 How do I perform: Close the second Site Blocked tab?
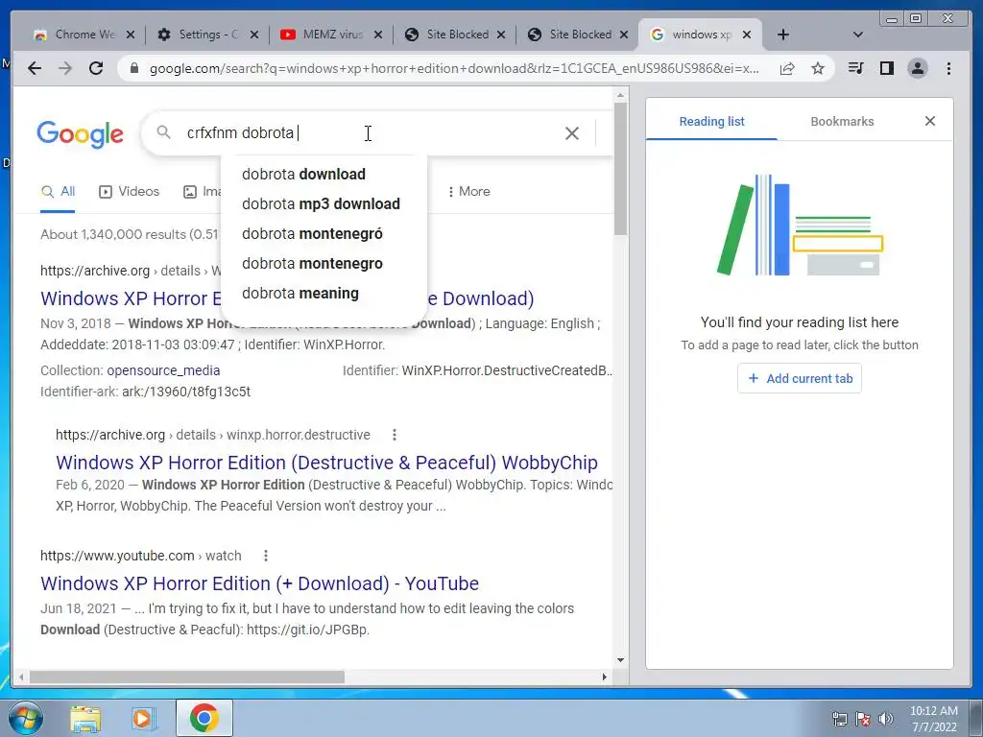pyautogui.click(x=624, y=35)
